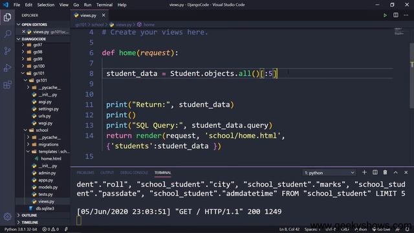
Task: Open the Search view in activity bar
Action: (x=7, y=34)
